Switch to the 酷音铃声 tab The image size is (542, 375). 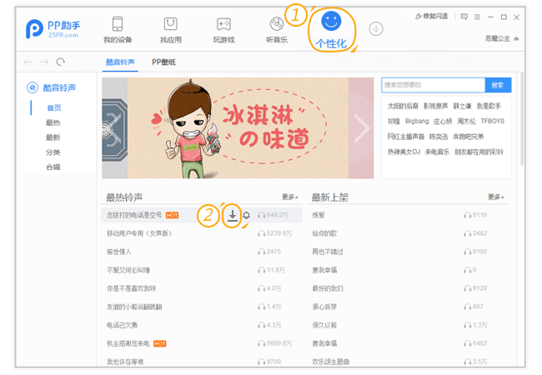coord(120,62)
